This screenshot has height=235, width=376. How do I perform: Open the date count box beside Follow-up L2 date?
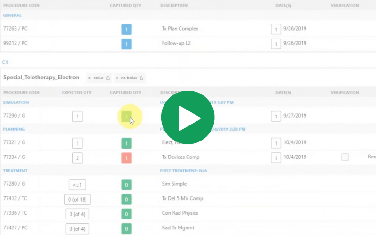(276, 44)
